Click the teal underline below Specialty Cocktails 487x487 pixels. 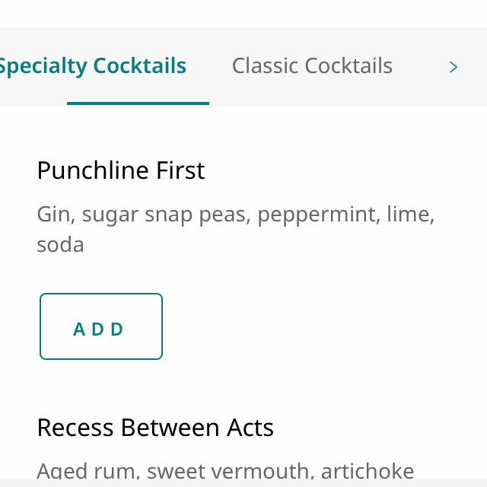138,103
